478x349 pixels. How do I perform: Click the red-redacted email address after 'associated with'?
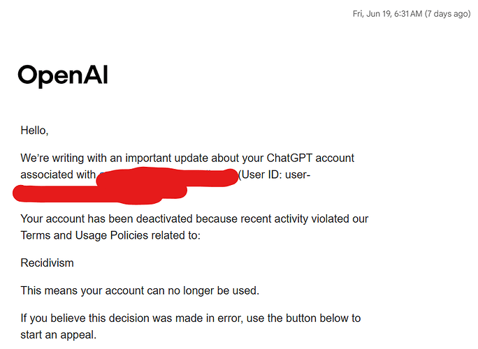167,177
